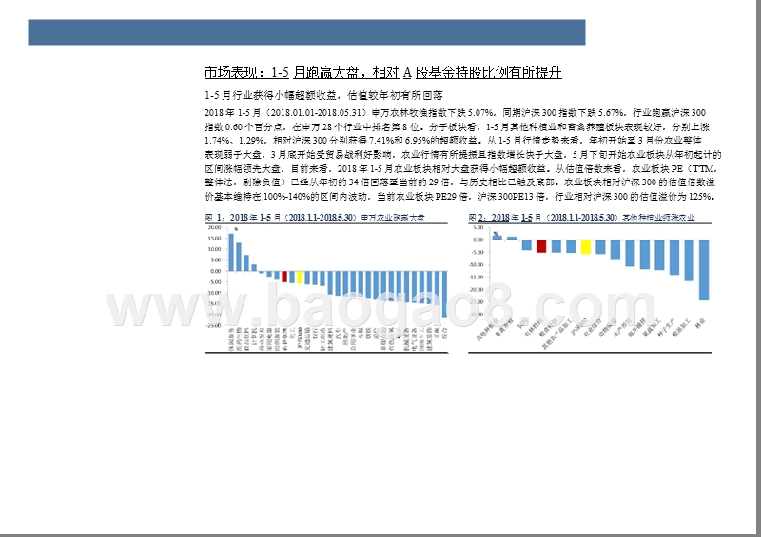Click the paragraph line starting '表现弱于大盘'
761x537 pixels.
pos(463,154)
